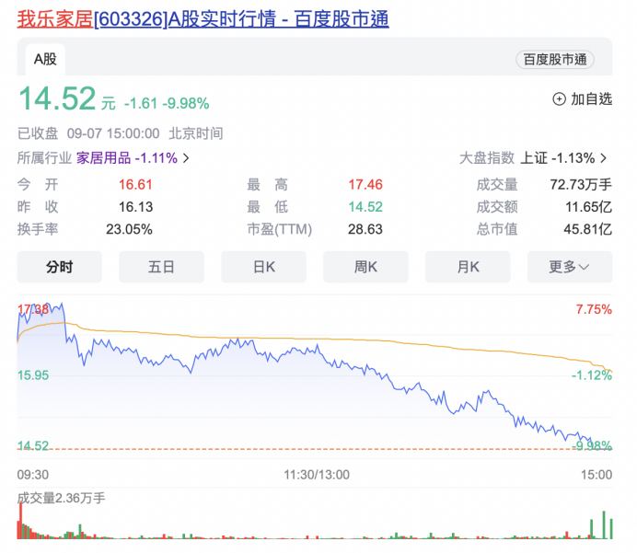Open the 更多 chart options dropdown
Viewport: 637px width, 553px height.
(x=570, y=267)
